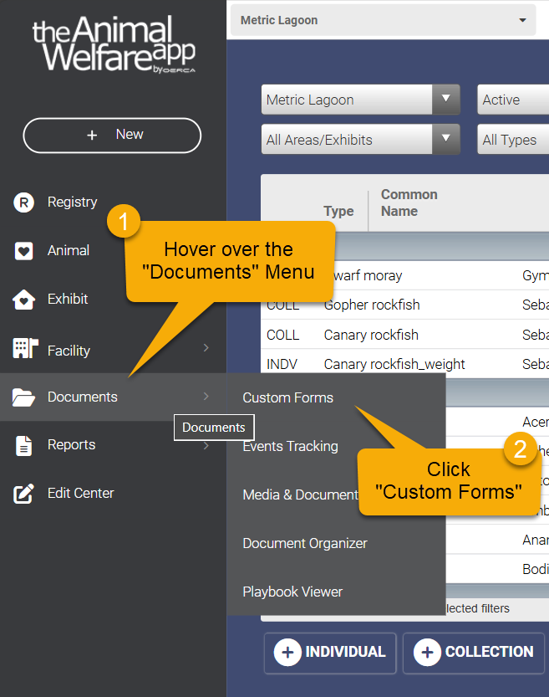Click the New button
Screen dimensions: 549x697
(x=112, y=136)
